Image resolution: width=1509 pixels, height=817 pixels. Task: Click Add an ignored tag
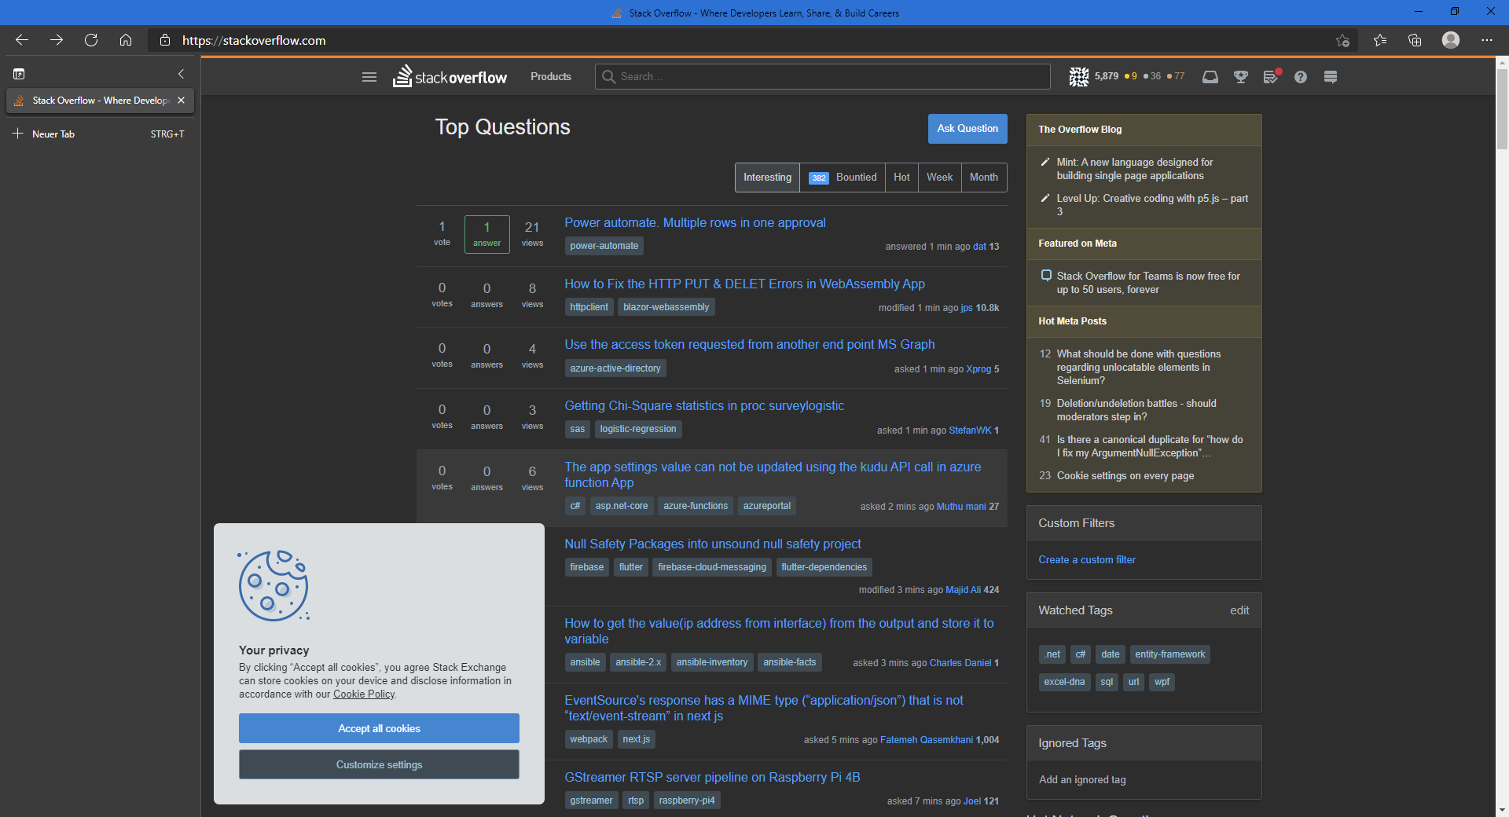coord(1082,780)
